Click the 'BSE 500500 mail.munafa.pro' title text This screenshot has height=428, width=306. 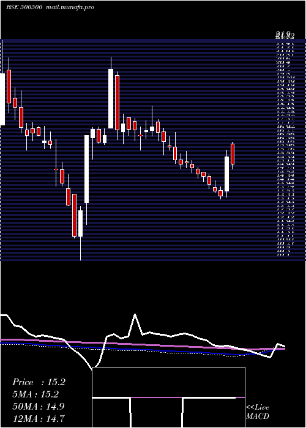click(x=50, y=7)
